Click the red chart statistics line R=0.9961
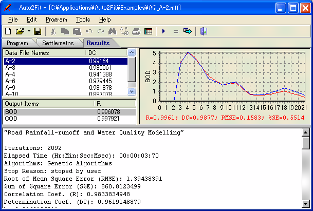This screenshot has width=313, height=211. pos(225,118)
